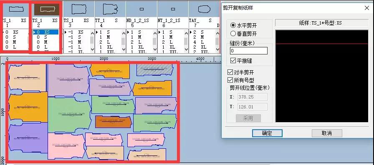Uncheck the 对半剪开 checkbox
This screenshot has height=165, width=374.
(241, 72)
